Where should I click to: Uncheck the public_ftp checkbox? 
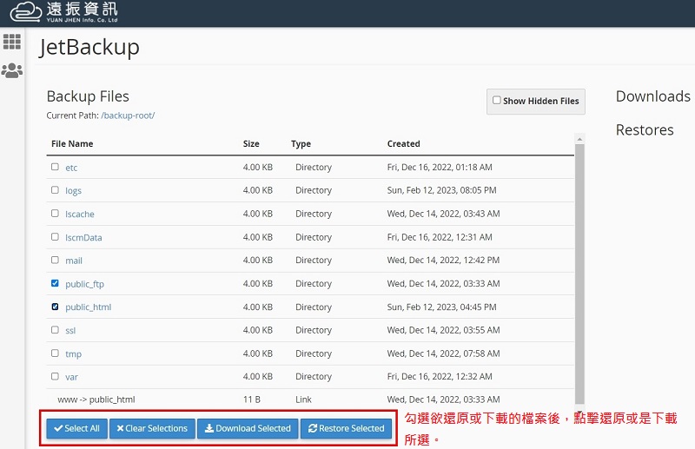[55, 283]
